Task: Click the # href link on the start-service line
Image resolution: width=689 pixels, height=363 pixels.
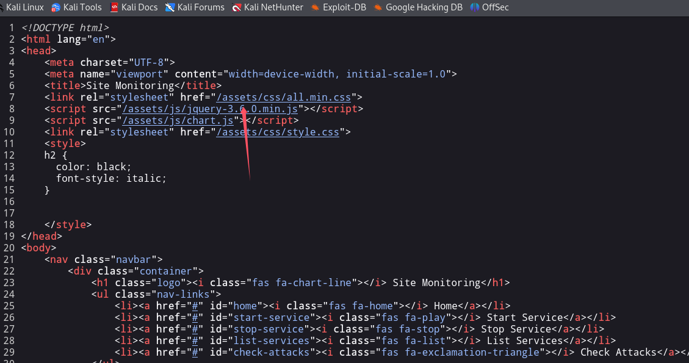Action: pos(195,317)
